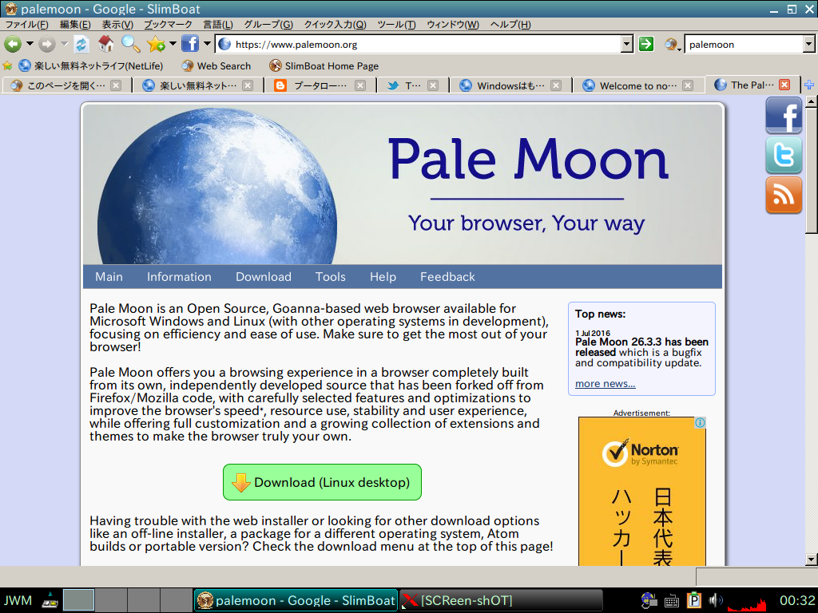The image size is (818, 613).
Task: Open the グループ(G) menu
Action: pyautogui.click(x=268, y=25)
